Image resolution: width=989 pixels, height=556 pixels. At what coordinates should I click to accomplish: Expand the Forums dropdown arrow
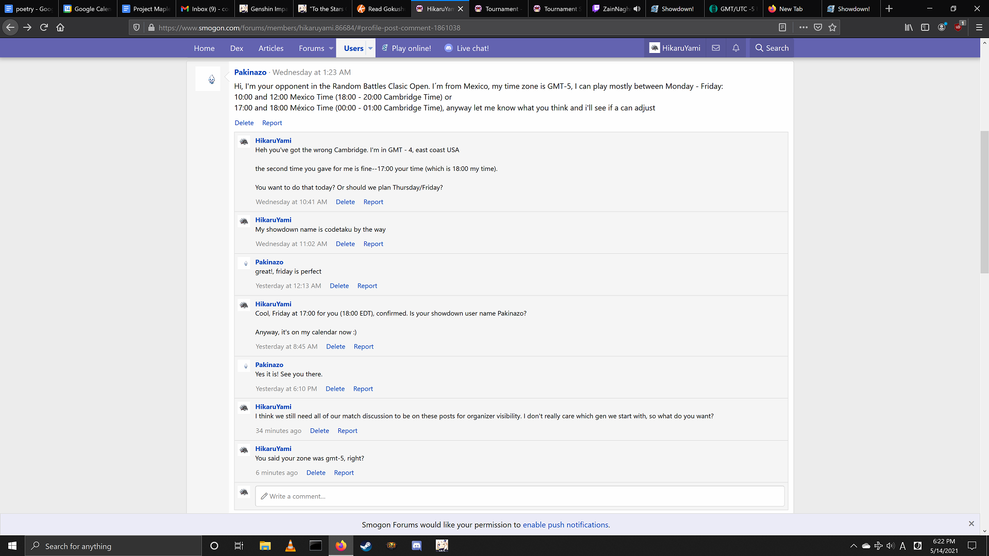pos(331,48)
